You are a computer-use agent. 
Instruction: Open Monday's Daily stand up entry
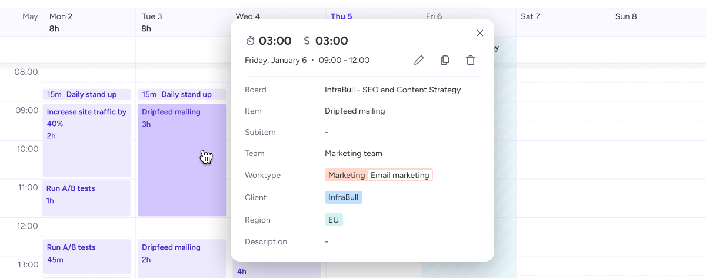point(87,94)
